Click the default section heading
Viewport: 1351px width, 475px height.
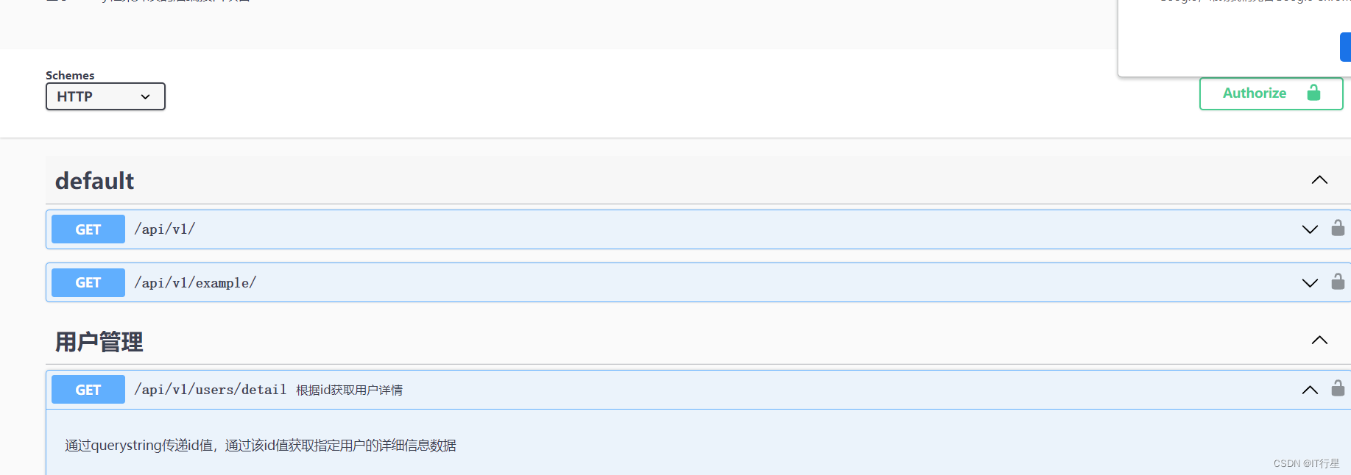[x=94, y=180]
